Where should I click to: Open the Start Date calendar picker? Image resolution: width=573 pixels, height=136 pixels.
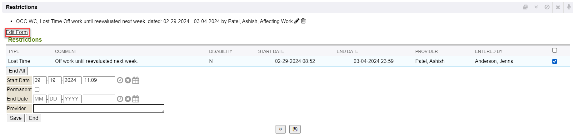coord(136,80)
